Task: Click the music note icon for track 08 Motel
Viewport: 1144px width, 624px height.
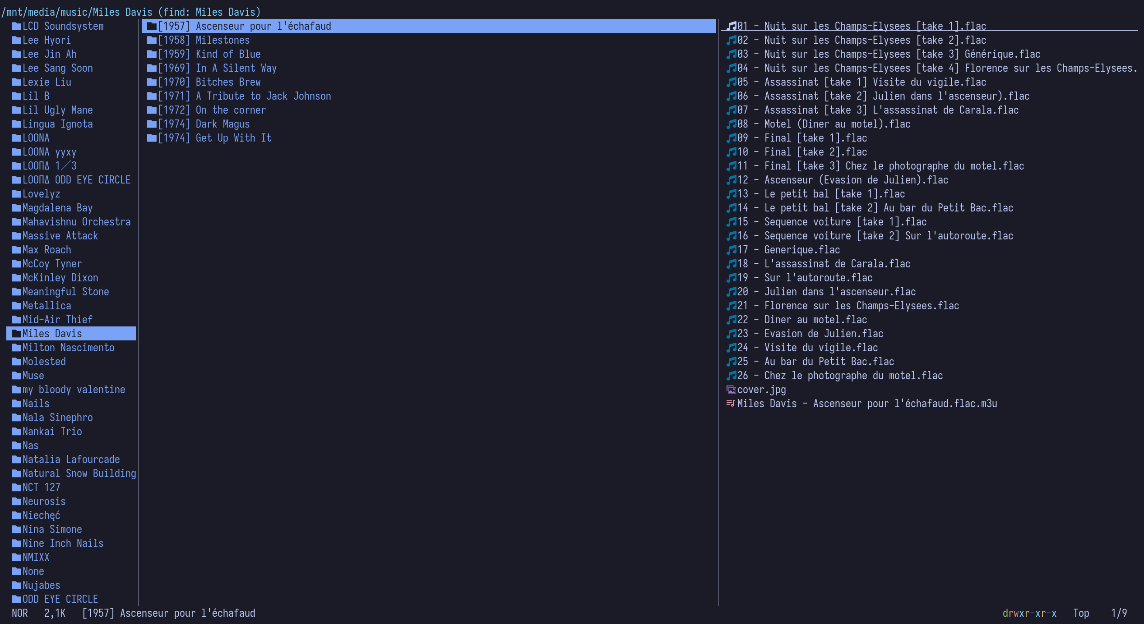Action: click(x=731, y=124)
